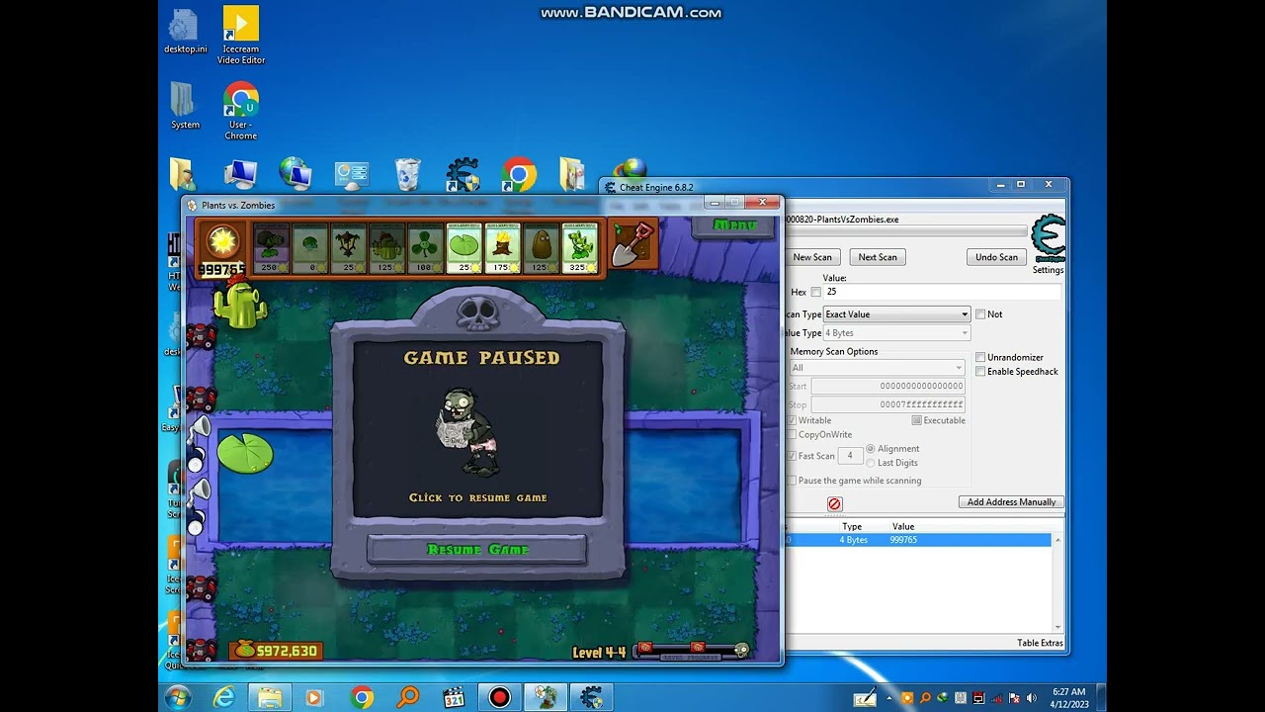Select the Blover seed packet costing 100
This screenshot has width=1265, height=712.
tap(426, 248)
